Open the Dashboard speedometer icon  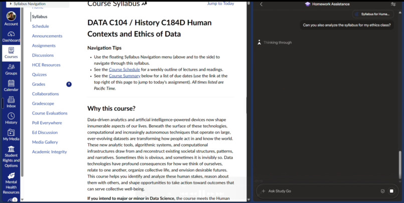(11, 34)
